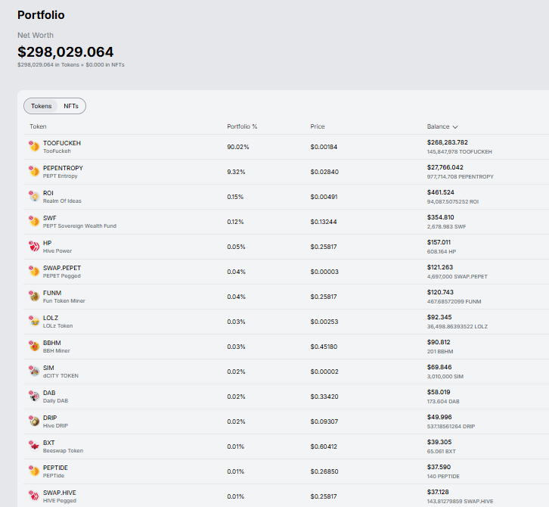Click the HP Hive Power icon
This screenshot has width=549, height=507.
click(34, 246)
